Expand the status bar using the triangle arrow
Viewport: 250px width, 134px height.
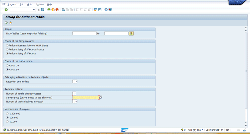tap(185, 130)
